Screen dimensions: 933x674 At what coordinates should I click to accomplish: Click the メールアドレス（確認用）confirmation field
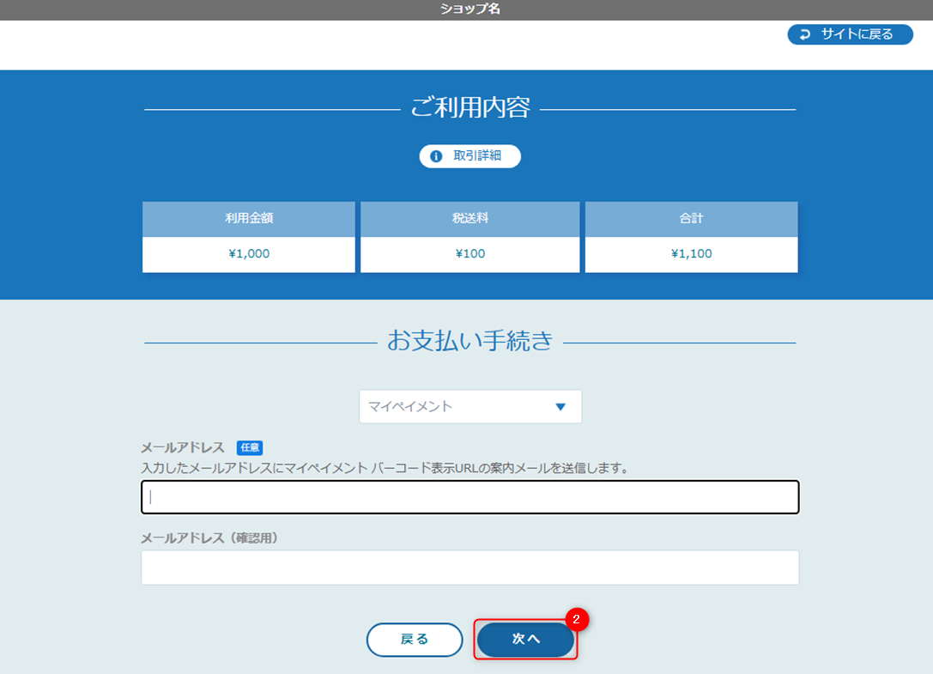pos(470,567)
